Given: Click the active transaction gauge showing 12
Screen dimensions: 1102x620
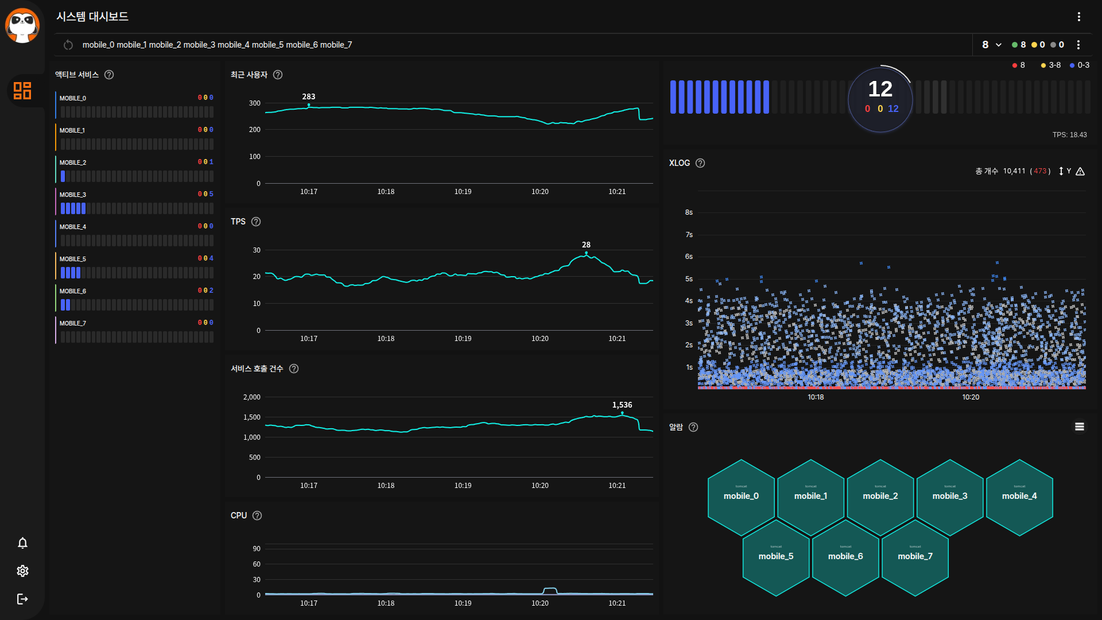Looking at the screenshot, I should coord(880,99).
